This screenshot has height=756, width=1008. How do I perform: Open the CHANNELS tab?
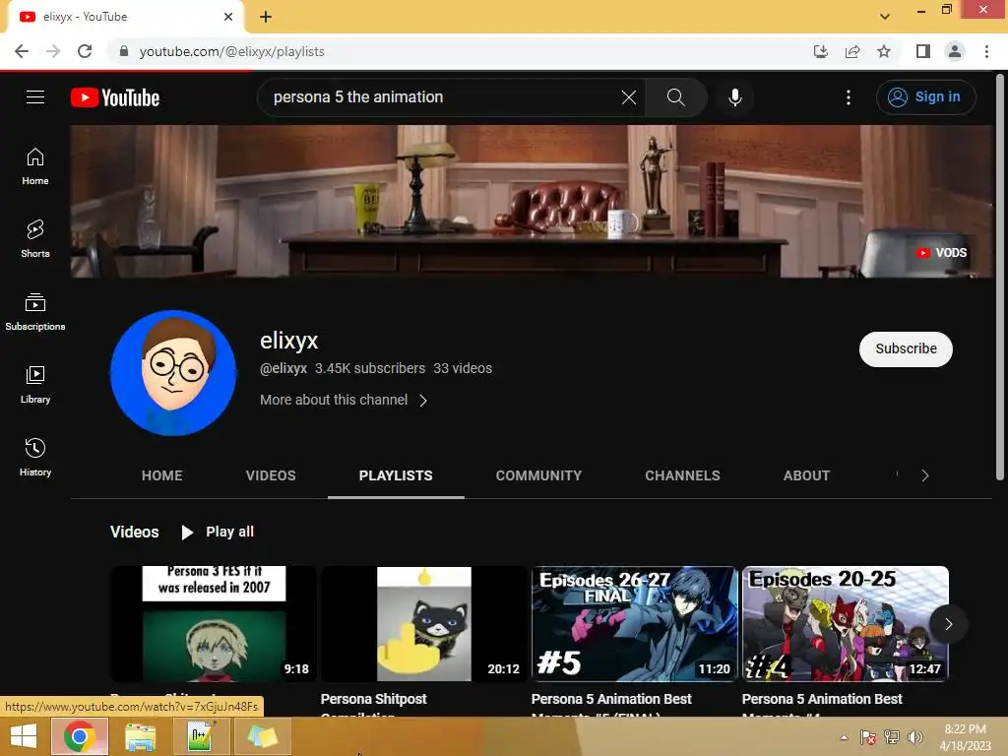pos(683,475)
